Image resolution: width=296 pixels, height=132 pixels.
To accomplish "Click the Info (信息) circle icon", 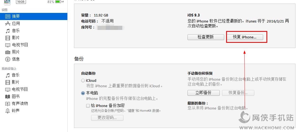I will point(7,59).
